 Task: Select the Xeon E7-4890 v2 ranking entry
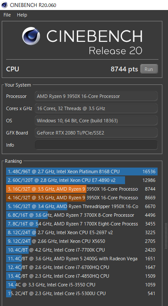point(82,180)
